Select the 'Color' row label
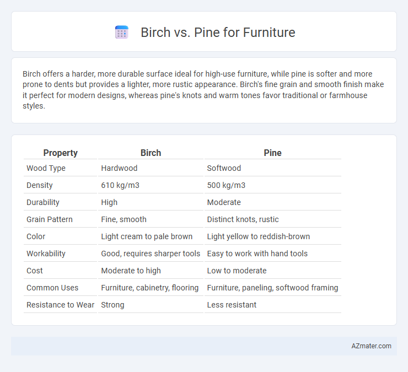 coord(36,236)
